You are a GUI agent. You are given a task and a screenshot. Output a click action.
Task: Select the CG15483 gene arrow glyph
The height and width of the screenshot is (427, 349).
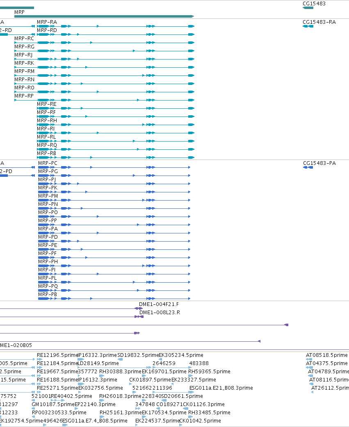(308, 8)
